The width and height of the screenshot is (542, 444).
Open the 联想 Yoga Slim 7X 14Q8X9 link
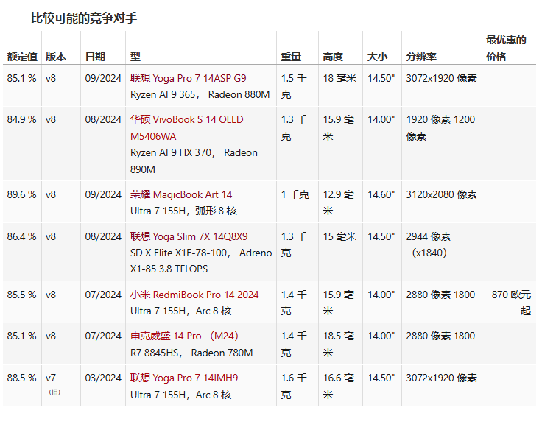(189, 236)
